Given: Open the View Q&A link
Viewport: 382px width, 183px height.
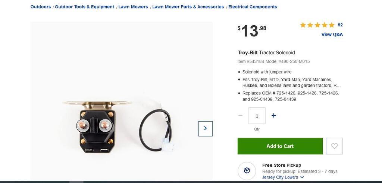Looking at the screenshot, I should [x=332, y=35].
